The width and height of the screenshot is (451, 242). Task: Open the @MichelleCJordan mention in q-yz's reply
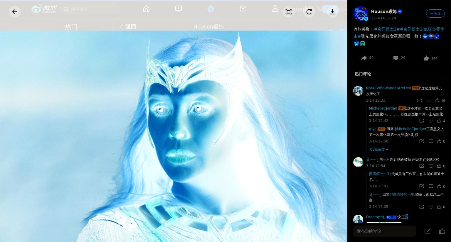(409, 129)
